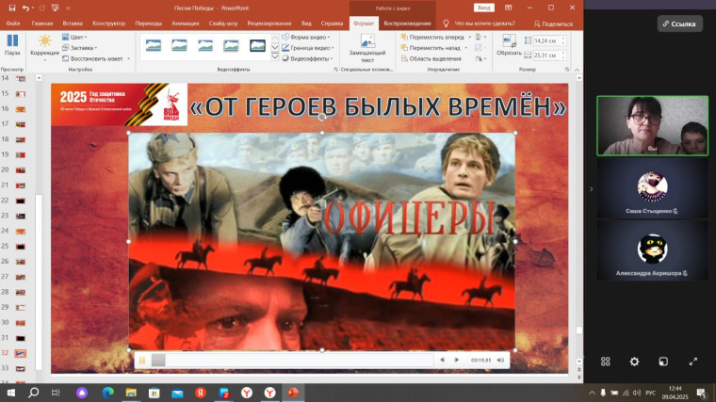
Task: Step the video backward frame button
Action: pyautogui.click(x=442, y=360)
